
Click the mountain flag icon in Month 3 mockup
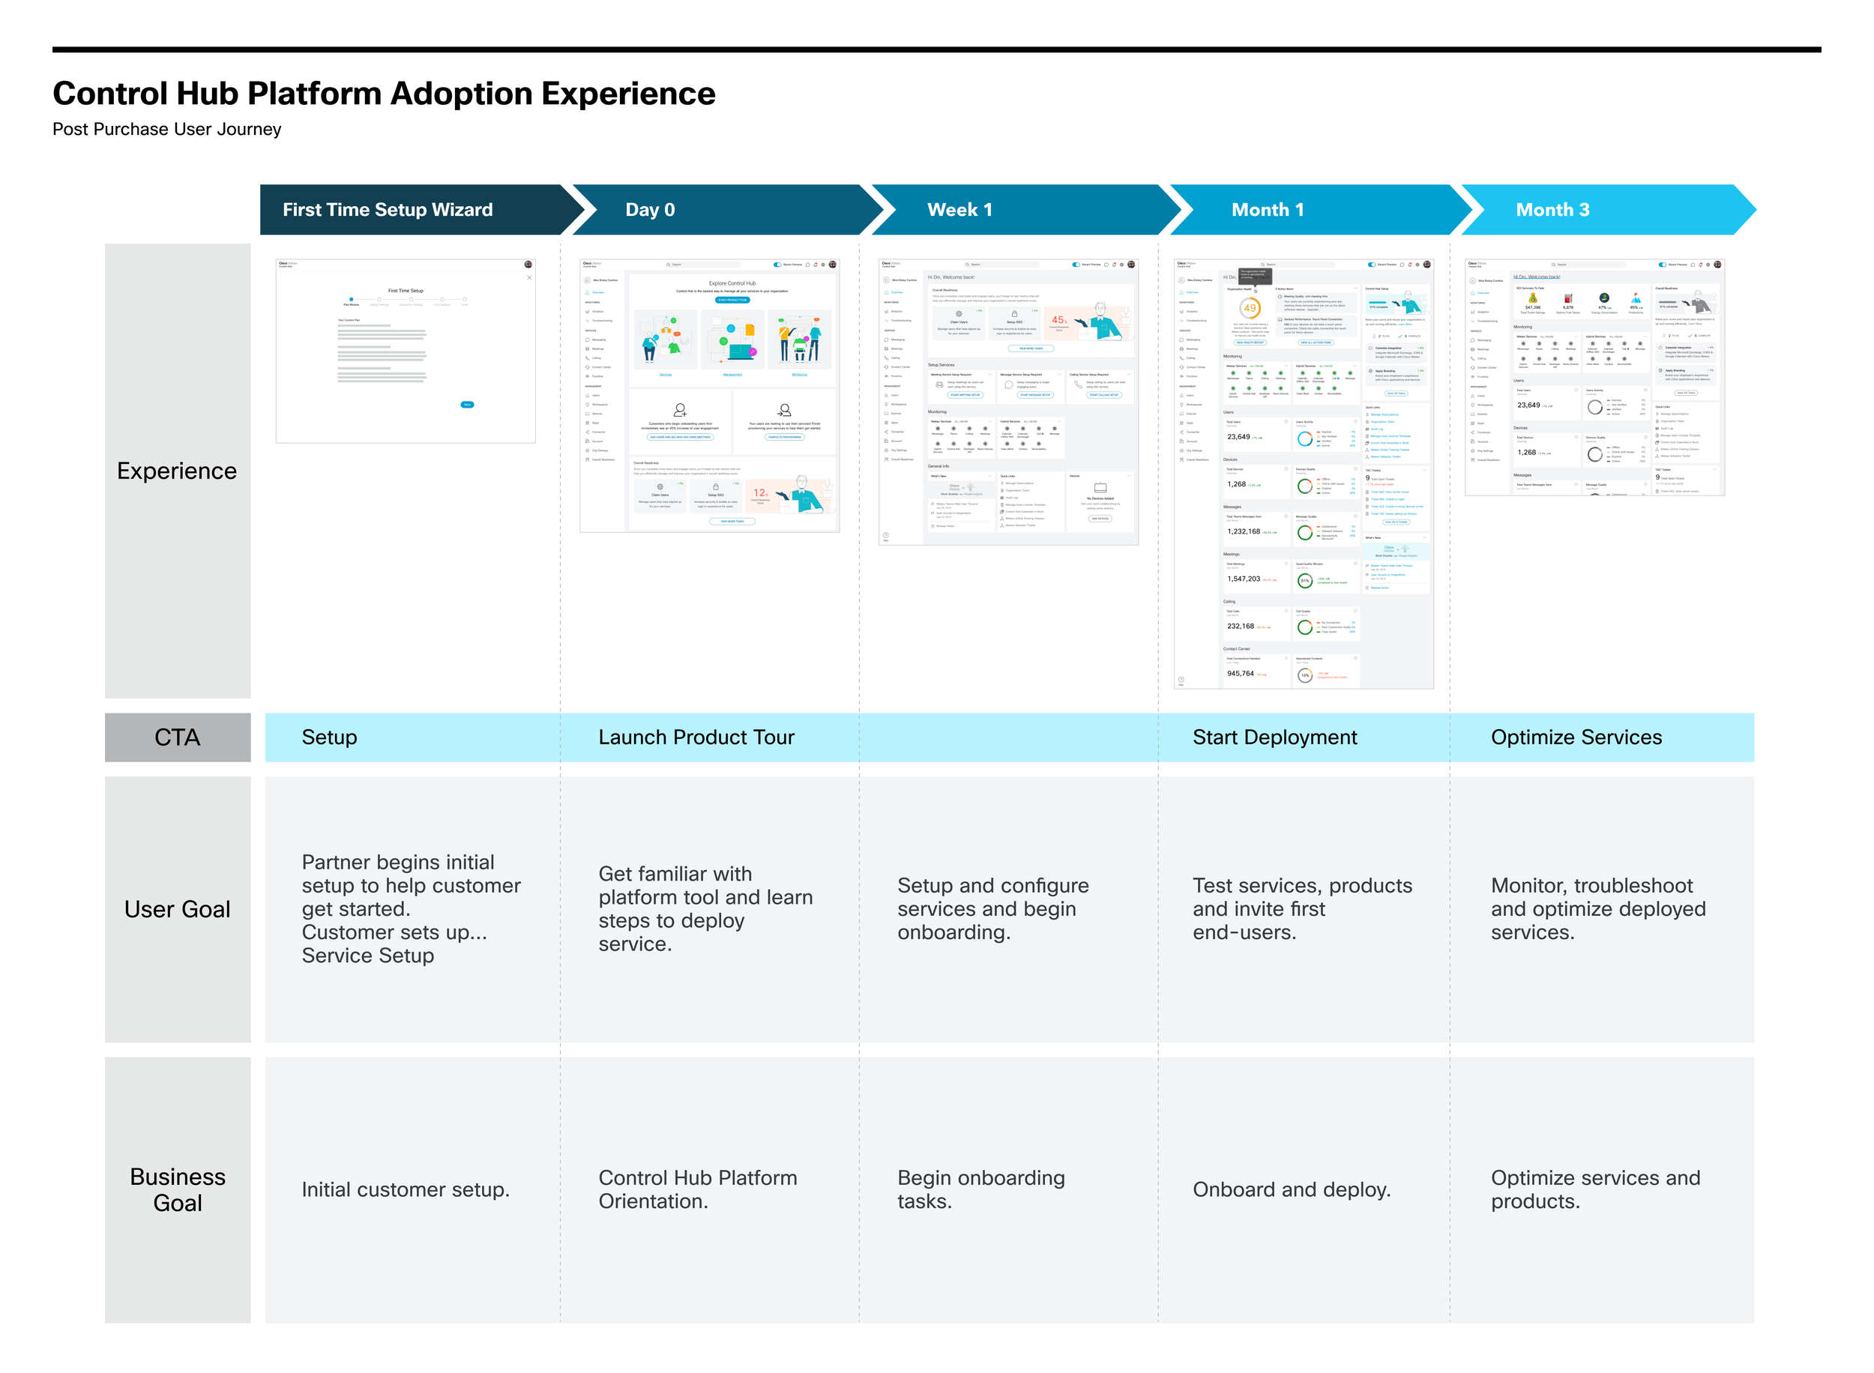(1636, 298)
